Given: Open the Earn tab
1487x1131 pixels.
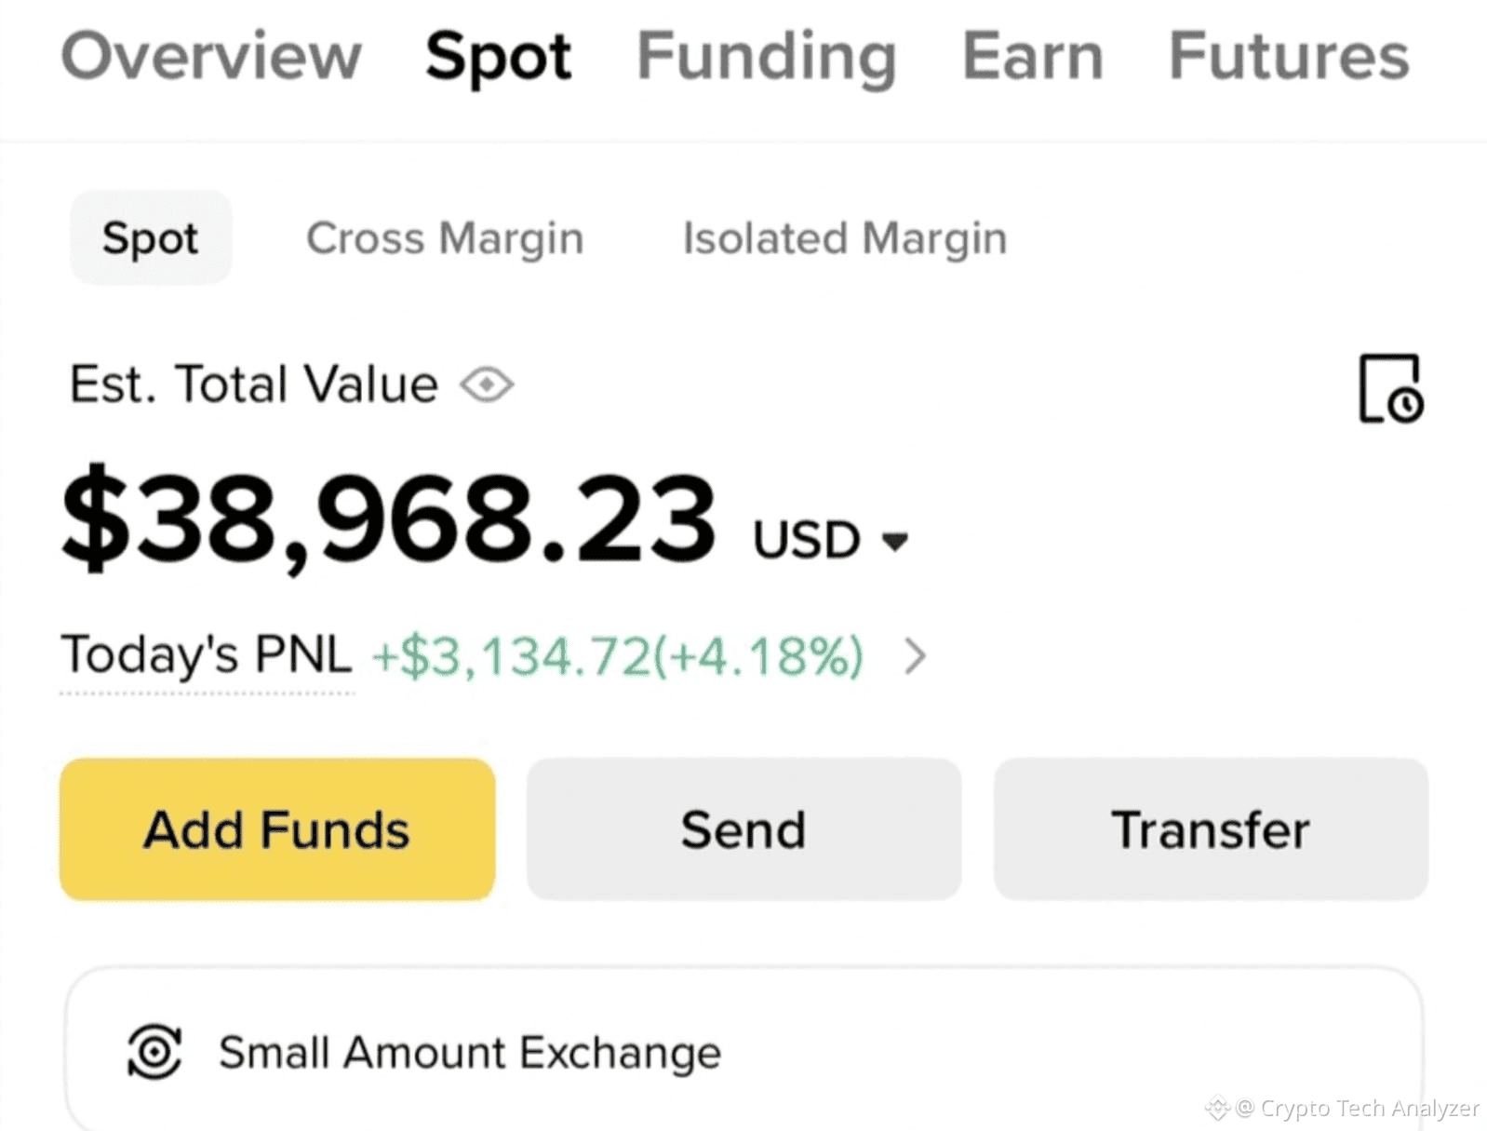Looking at the screenshot, I should click(1033, 56).
